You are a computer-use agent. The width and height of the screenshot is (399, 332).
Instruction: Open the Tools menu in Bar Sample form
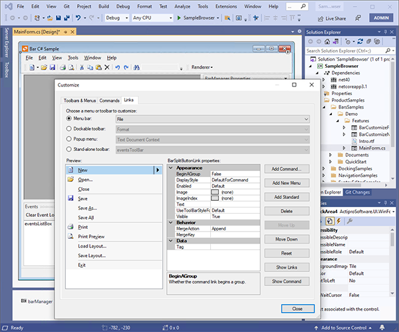tap(73, 58)
